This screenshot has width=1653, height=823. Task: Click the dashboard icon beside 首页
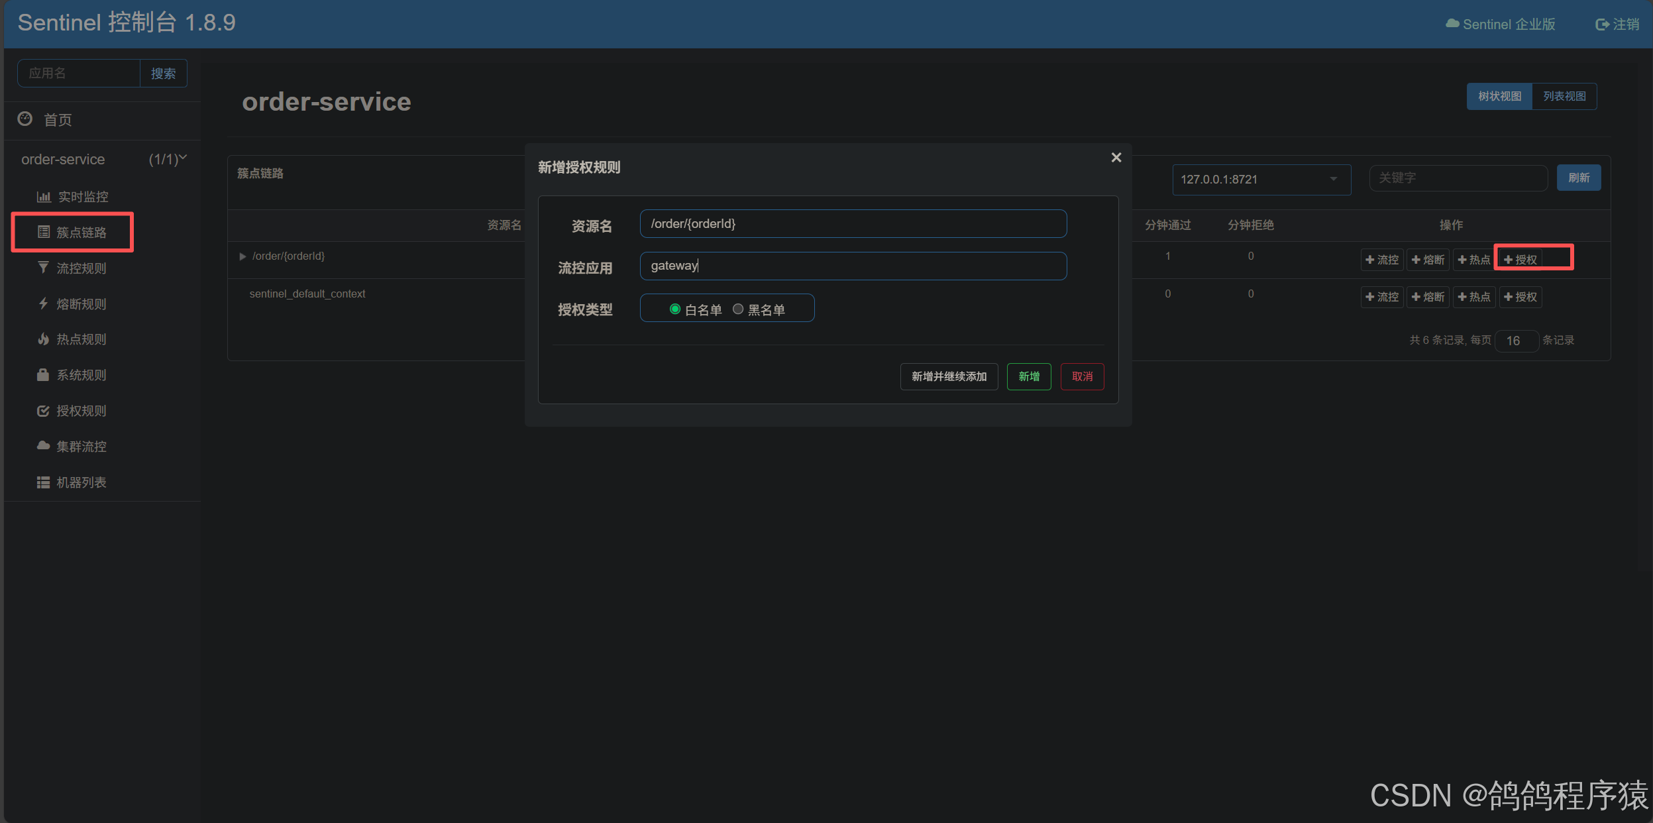point(25,119)
